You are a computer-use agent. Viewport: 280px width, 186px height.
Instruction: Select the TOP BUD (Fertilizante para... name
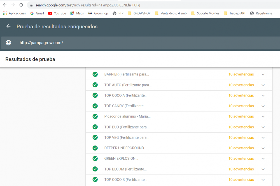[127, 127]
